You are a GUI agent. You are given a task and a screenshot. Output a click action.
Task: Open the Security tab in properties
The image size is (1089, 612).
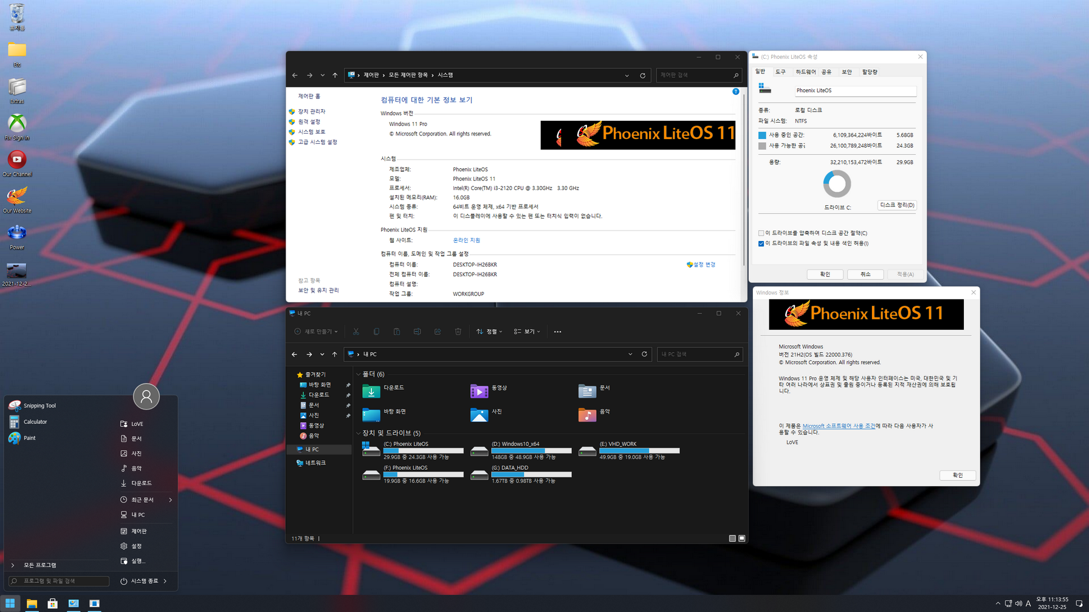847,72
